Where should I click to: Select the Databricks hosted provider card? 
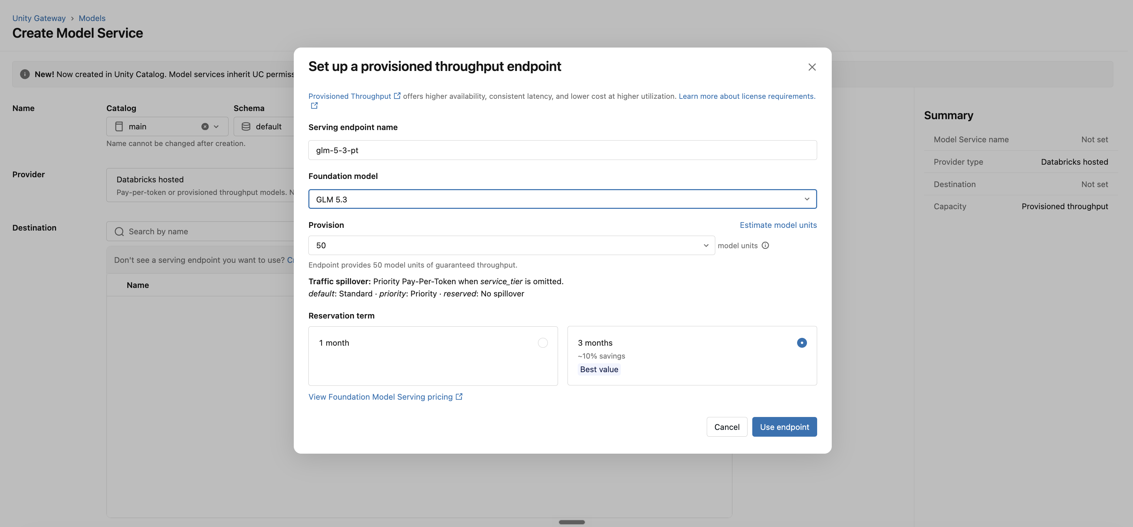pos(200,185)
